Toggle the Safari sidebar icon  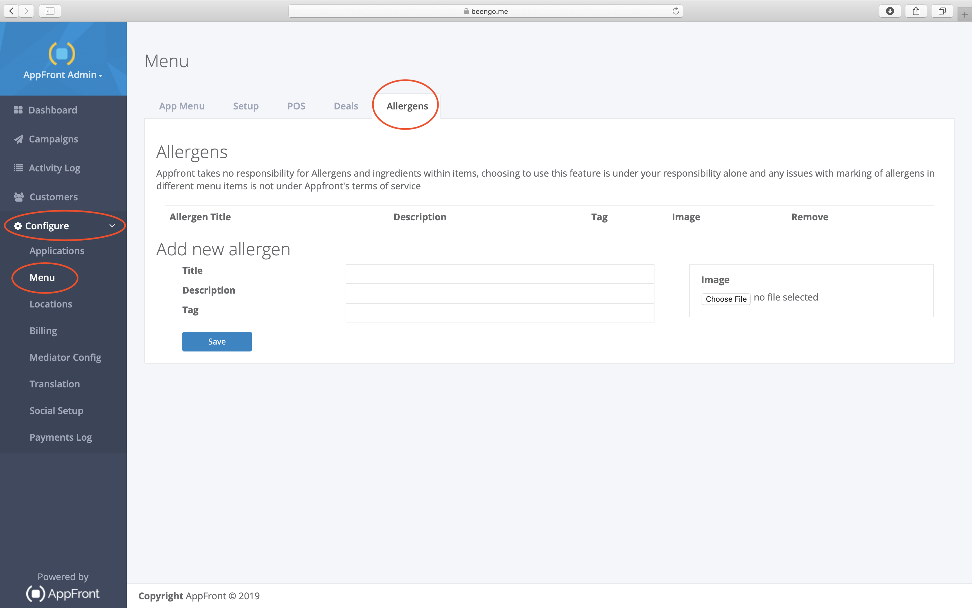tap(50, 11)
